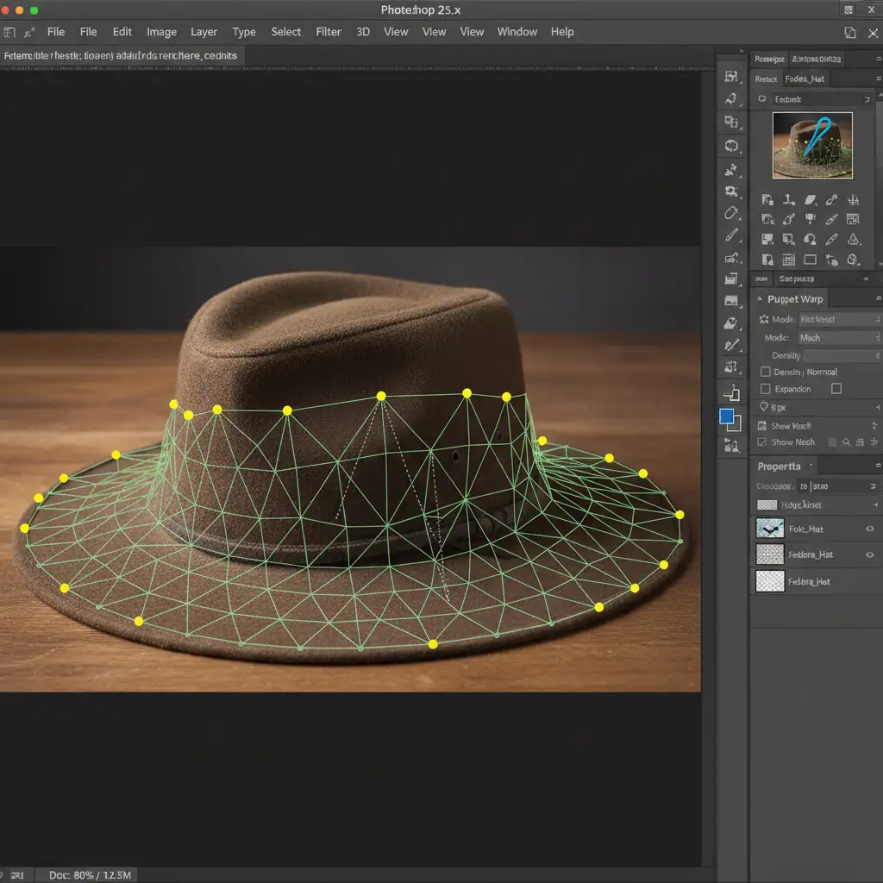Click the topmost tool in the vertical toolbar
The height and width of the screenshot is (883, 883).
732,78
